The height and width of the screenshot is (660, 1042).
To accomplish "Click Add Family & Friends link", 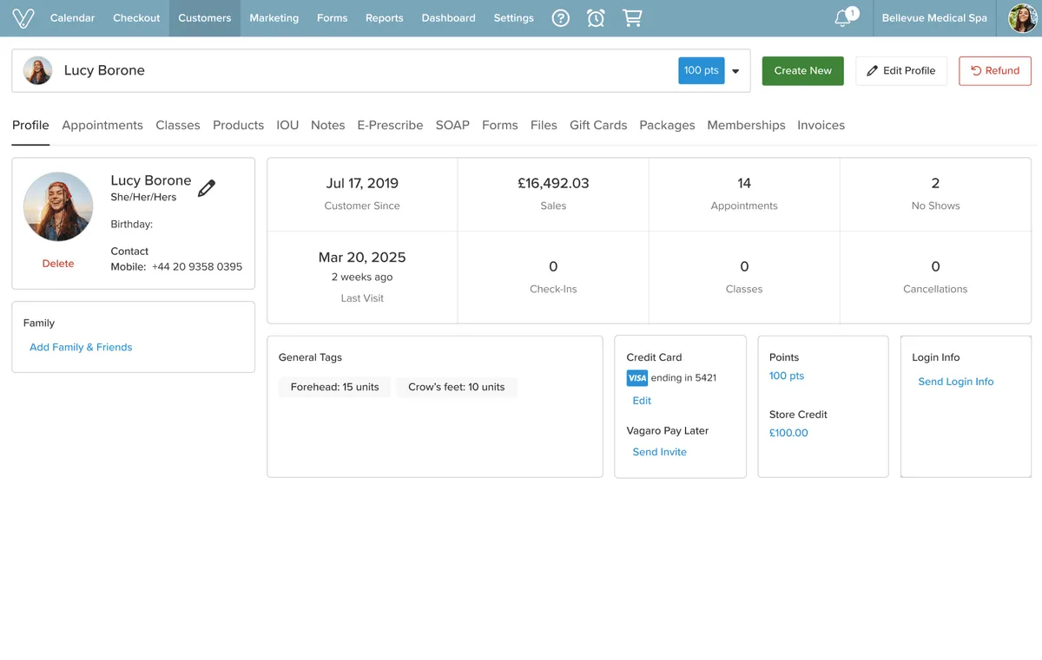I will tap(81, 347).
